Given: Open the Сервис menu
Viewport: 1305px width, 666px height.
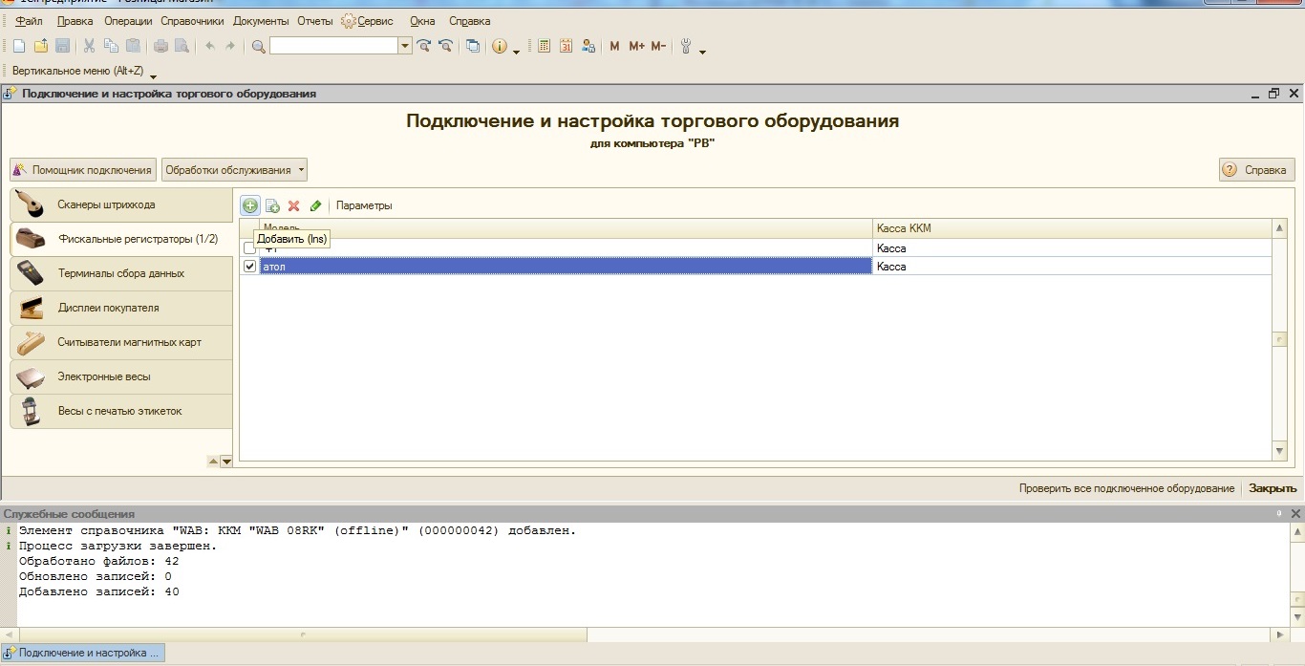Looking at the screenshot, I should (368, 21).
